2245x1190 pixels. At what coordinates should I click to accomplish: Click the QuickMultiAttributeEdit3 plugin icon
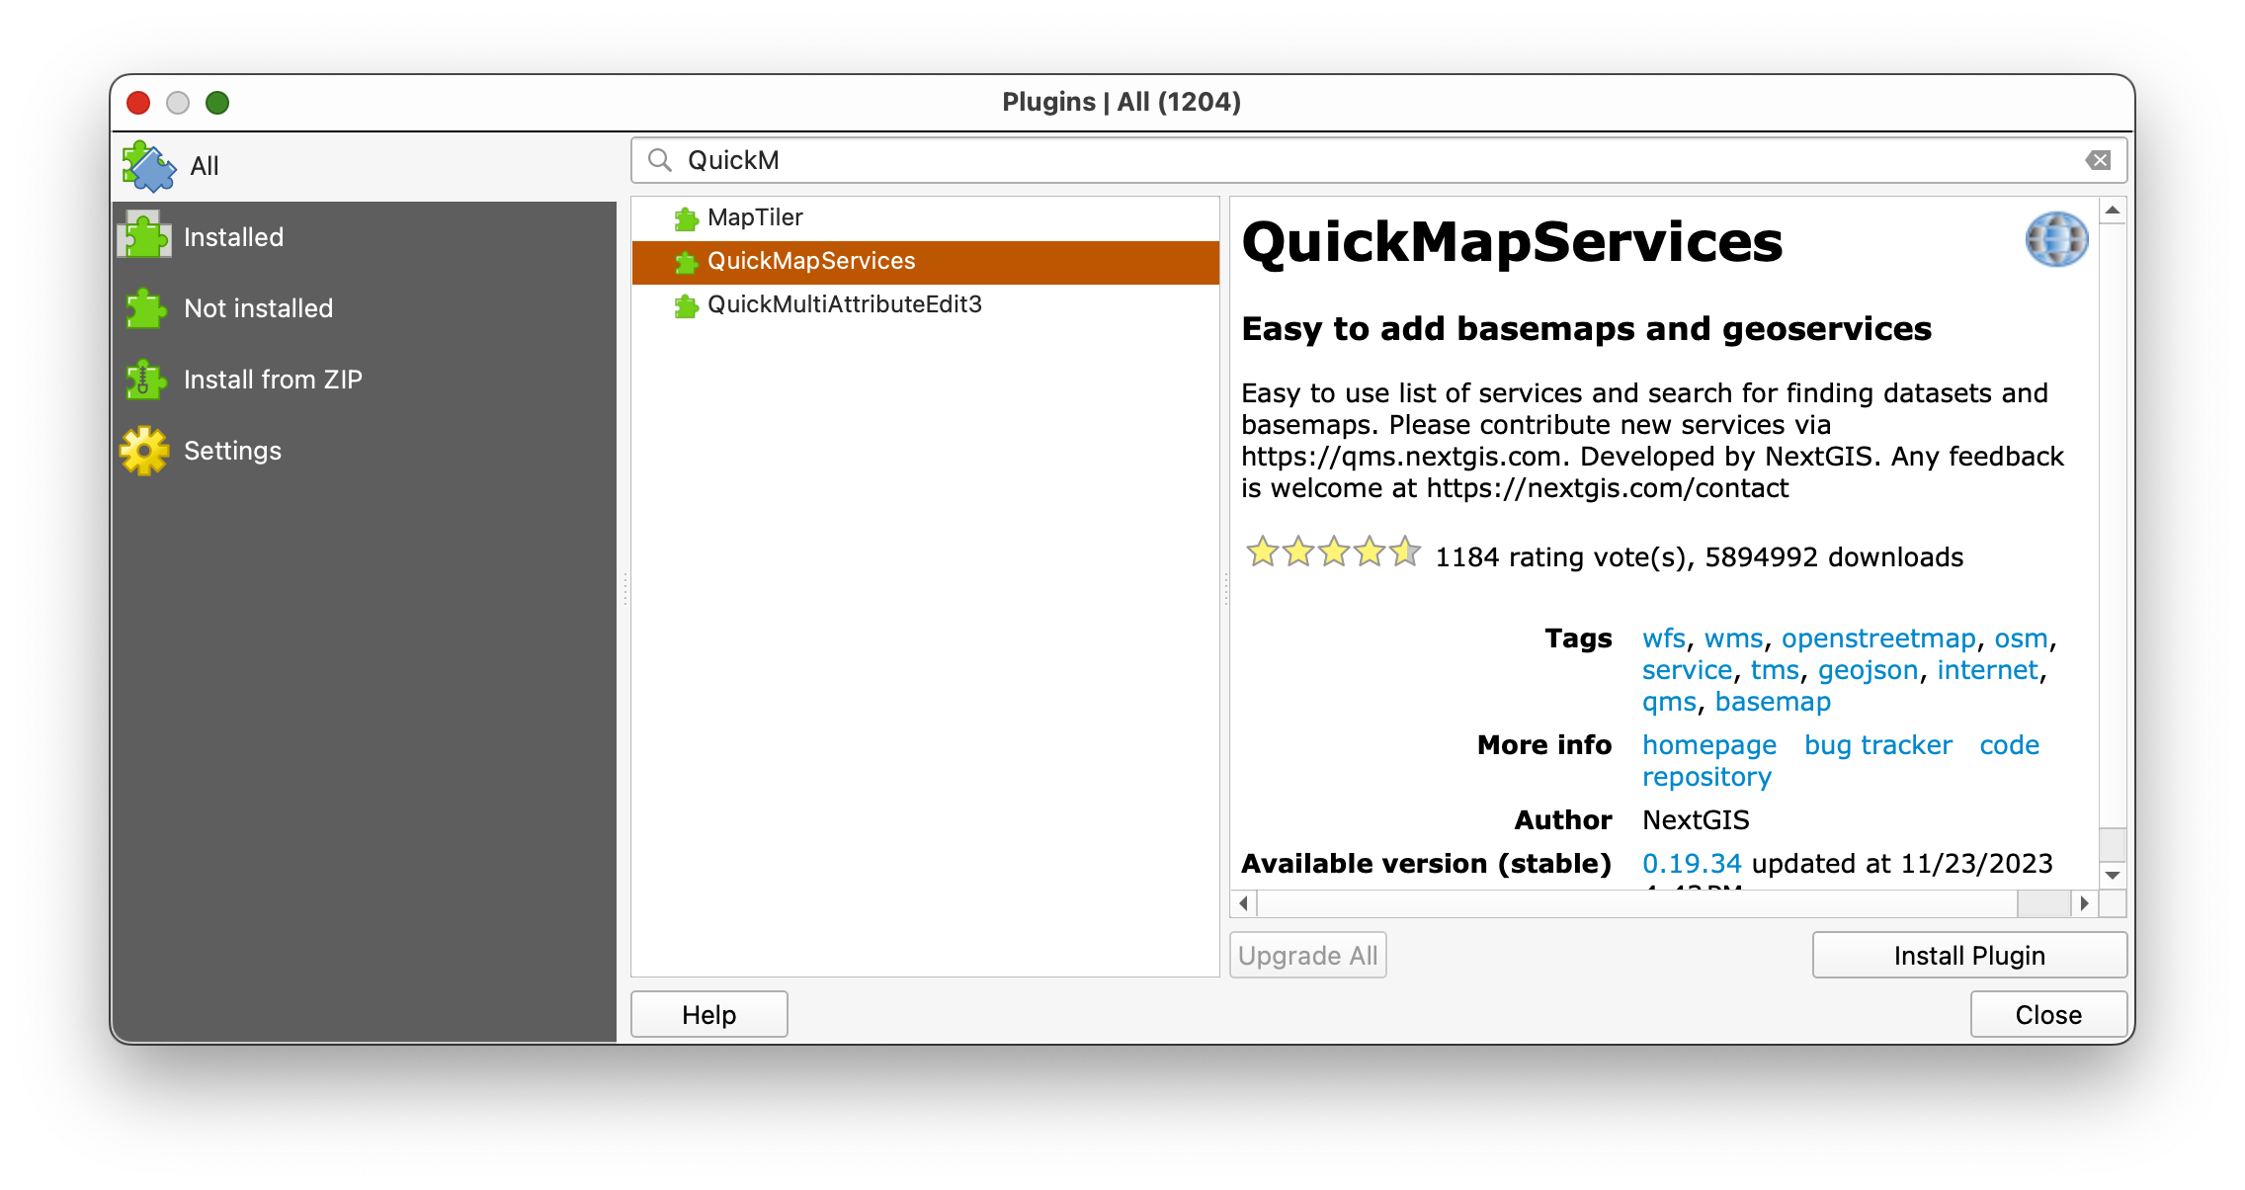coord(686,305)
